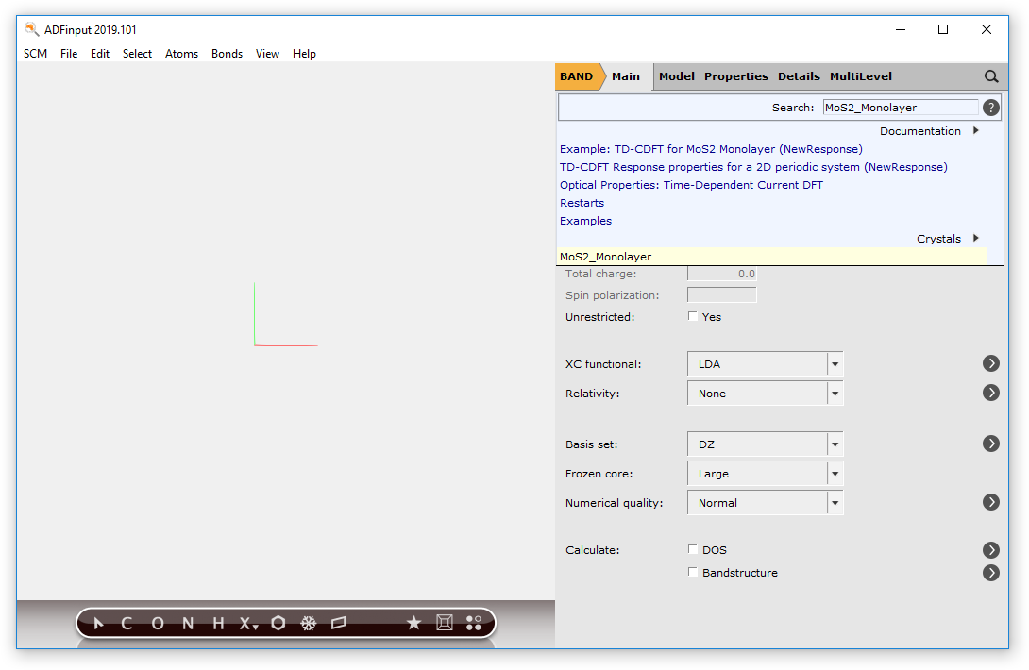Select the MoS2_Monolayer crystal result
Viewport: 1029px width, 670px height.
(772, 257)
